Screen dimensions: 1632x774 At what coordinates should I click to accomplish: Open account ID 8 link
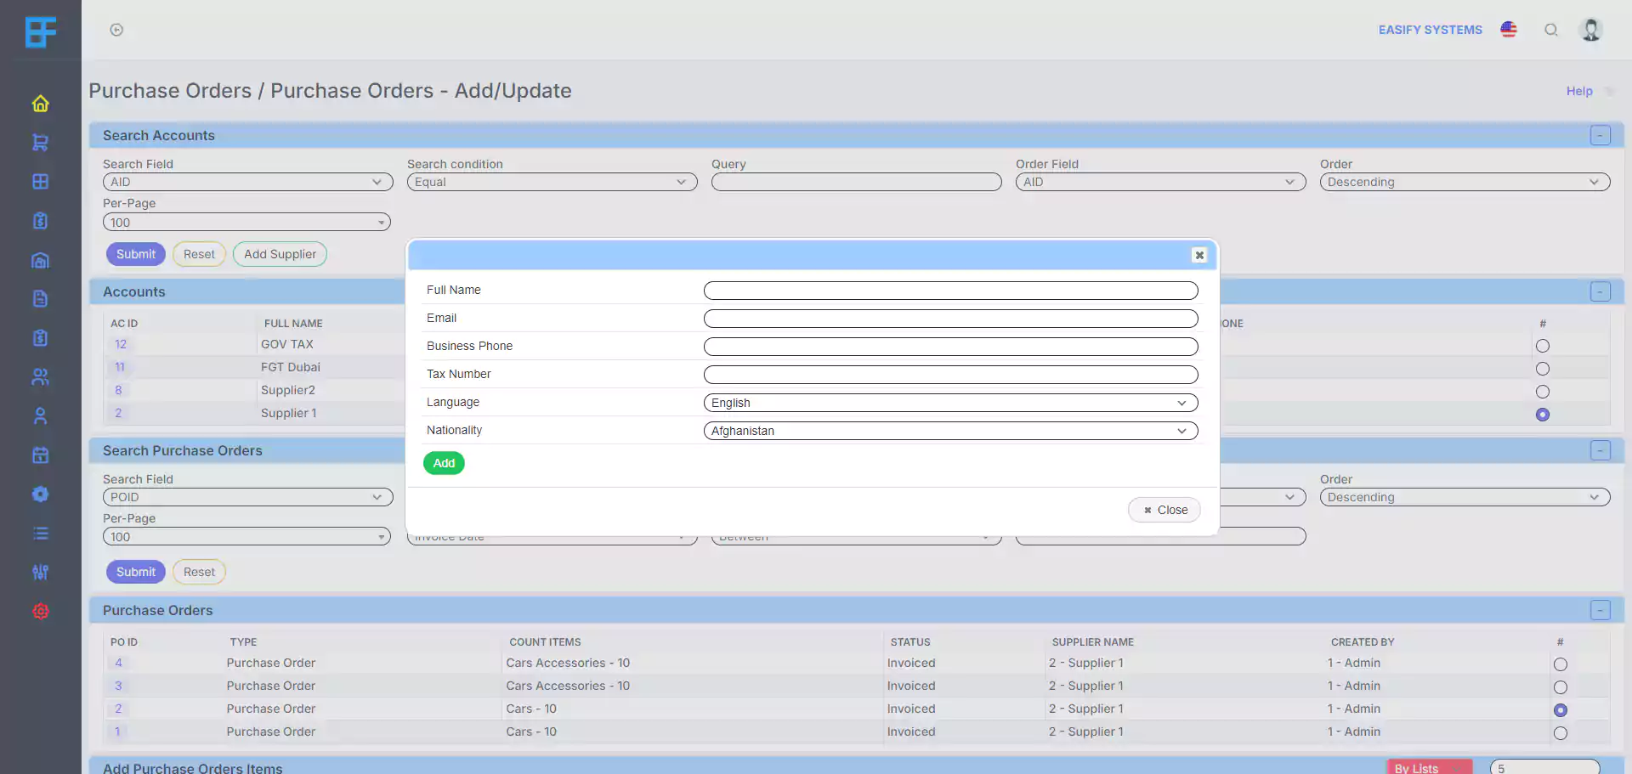[x=118, y=390]
